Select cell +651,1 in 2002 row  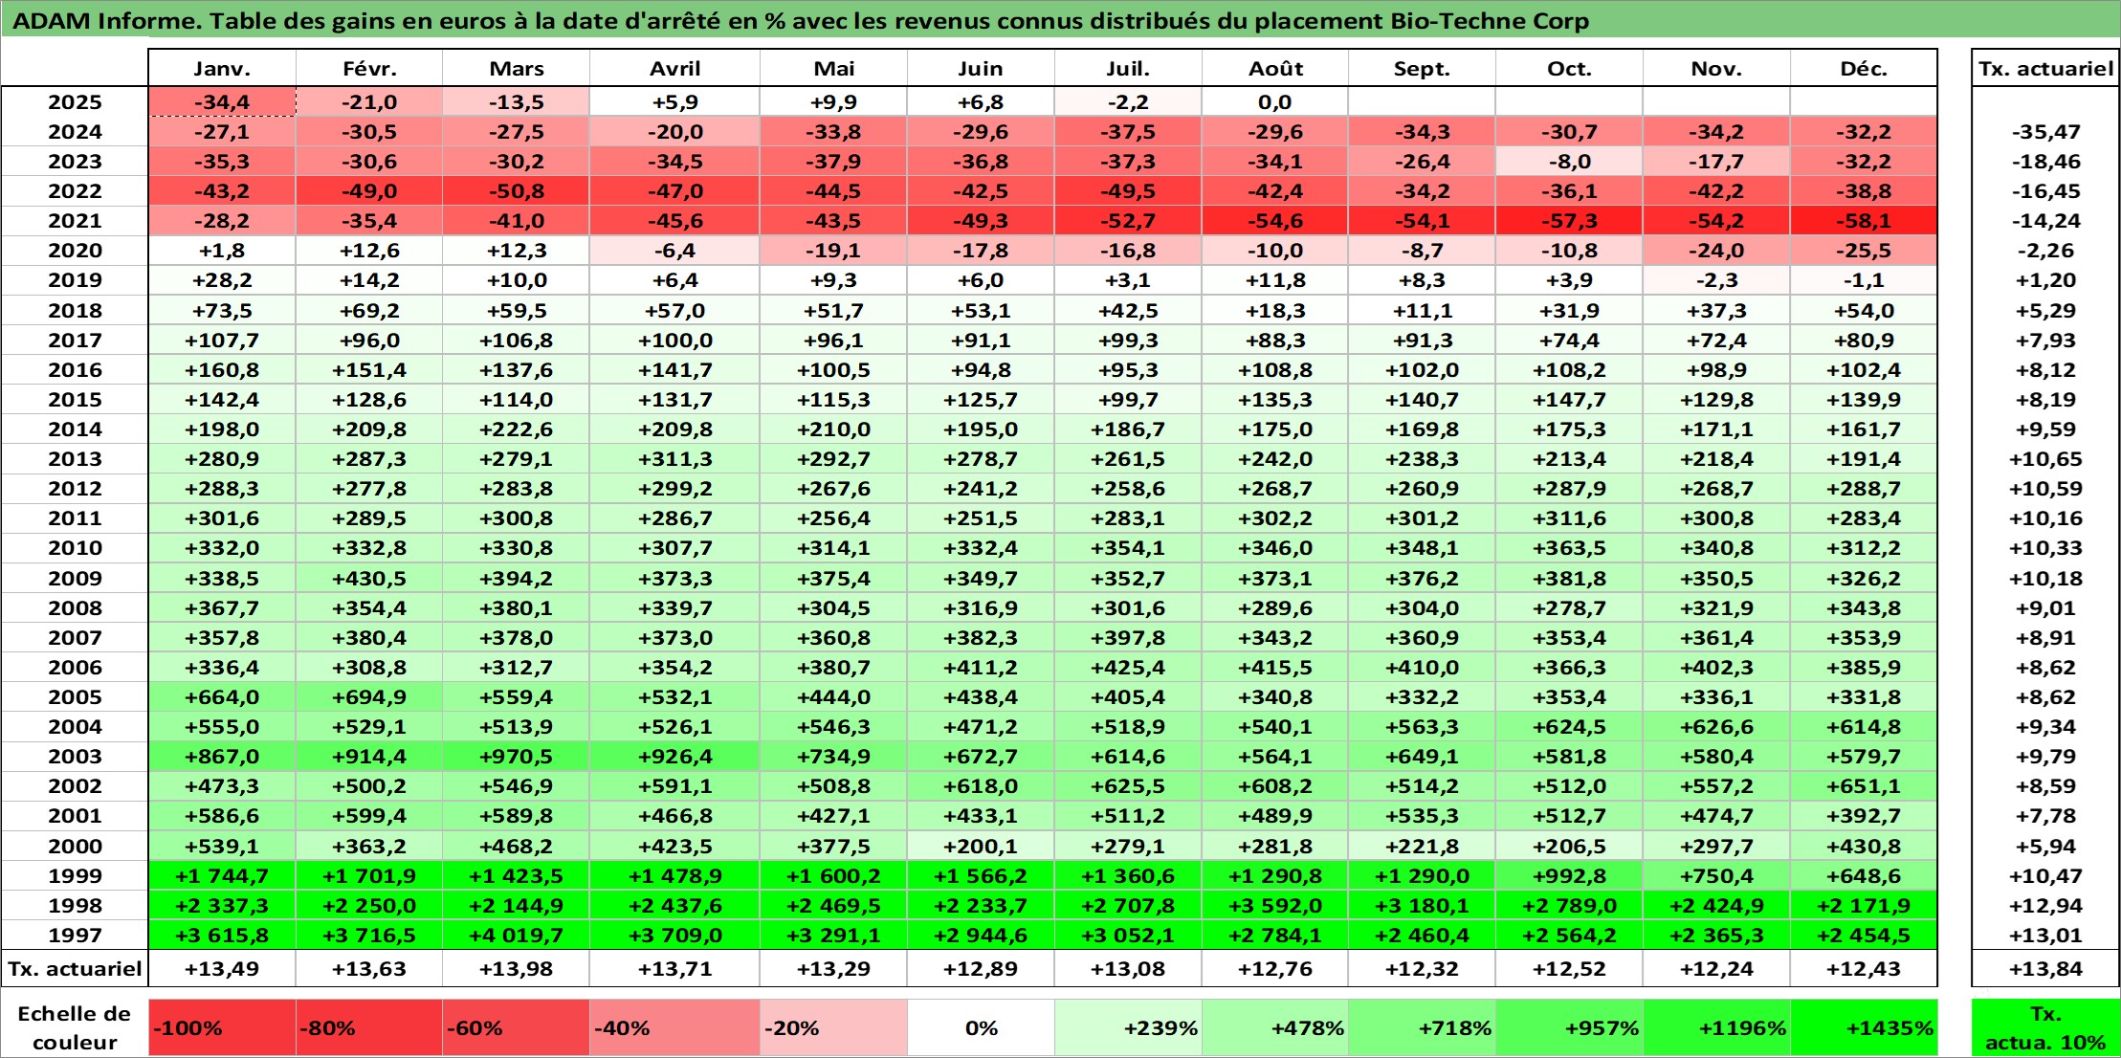(1864, 786)
